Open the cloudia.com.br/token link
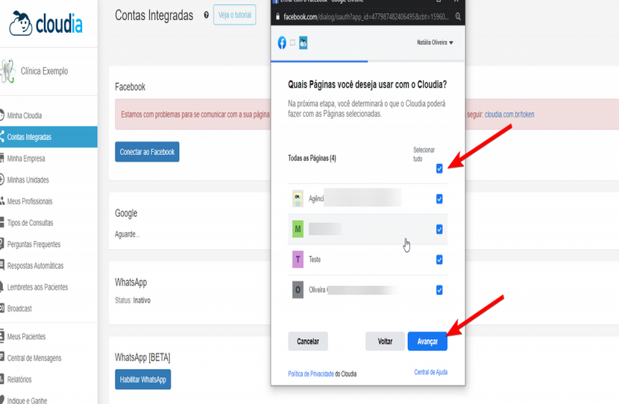 click(x=509, y=114)
